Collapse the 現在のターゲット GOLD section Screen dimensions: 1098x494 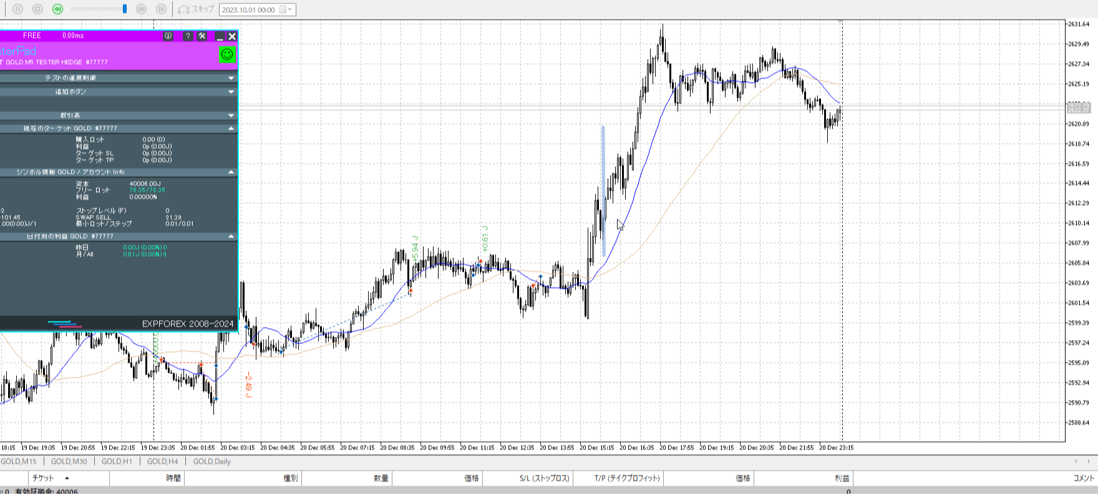(231, 128)
